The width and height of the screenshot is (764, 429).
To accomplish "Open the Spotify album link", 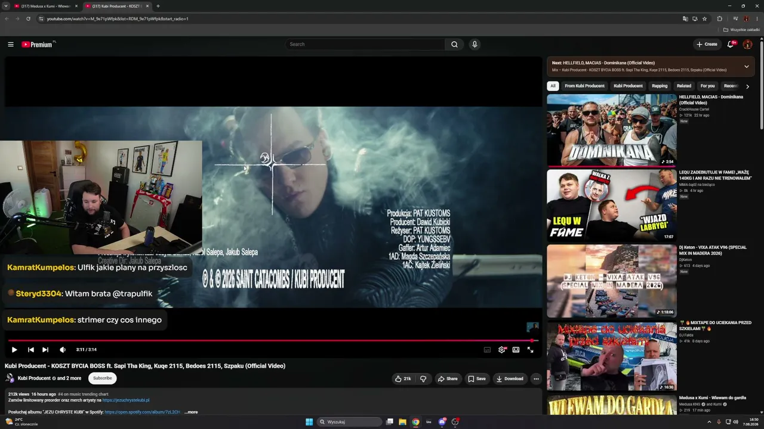I will [141, 412].
